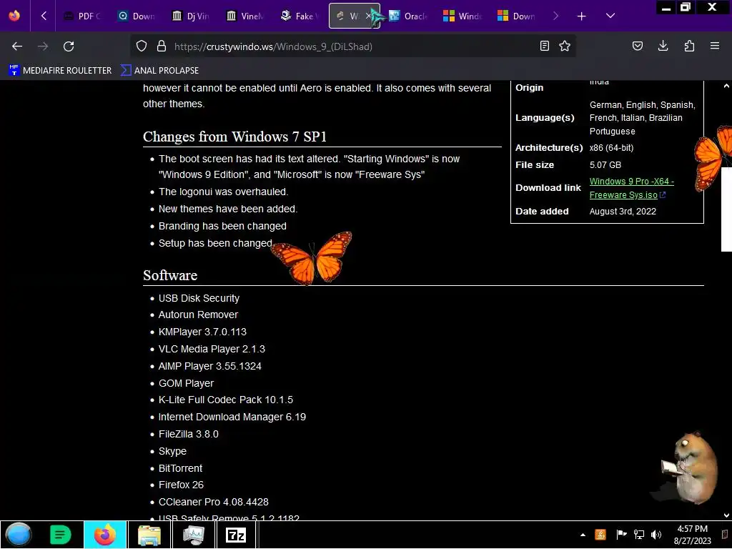Switch to the last Down tab
The image size is (732, 549).
click(x=517, y=16)
